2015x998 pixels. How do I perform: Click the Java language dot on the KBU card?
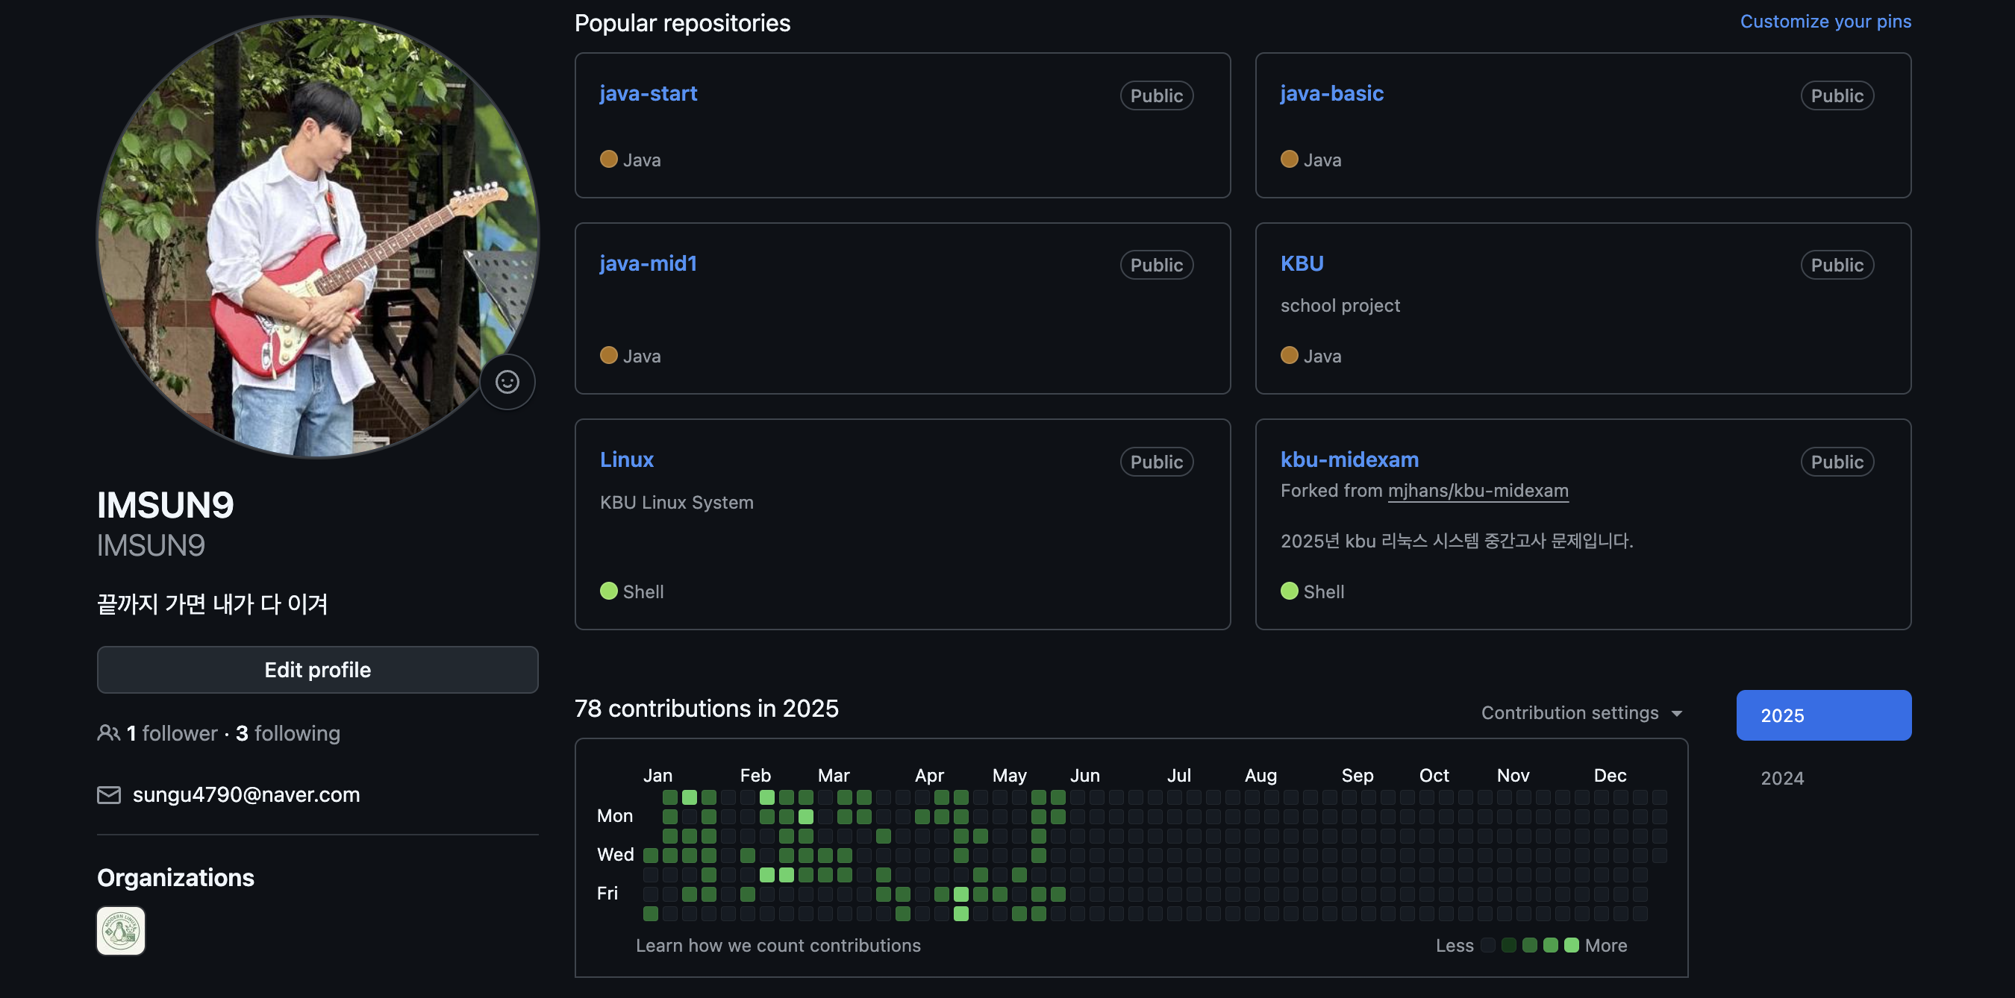[x=1289, y=356]
